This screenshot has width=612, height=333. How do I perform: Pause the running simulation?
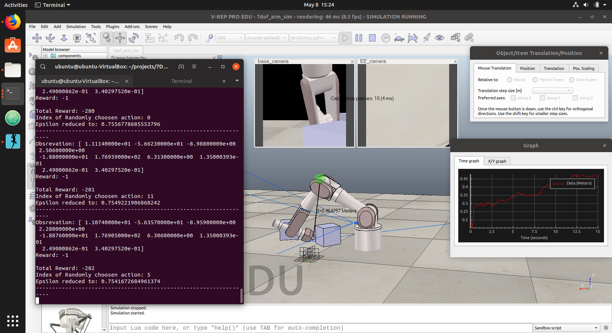pyautogui.click(x=359, y=38)
